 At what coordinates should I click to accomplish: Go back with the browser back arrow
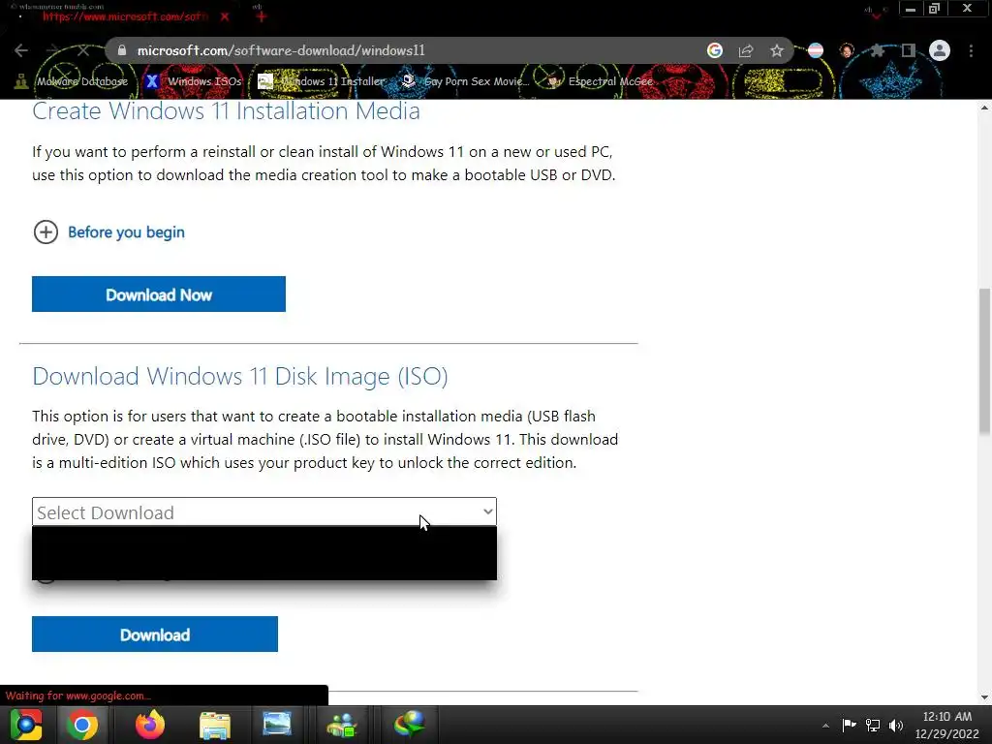[x=21, y=50]
